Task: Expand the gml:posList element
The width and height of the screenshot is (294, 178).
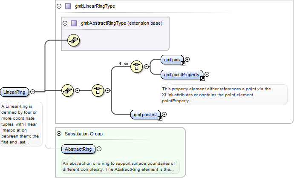Action: point(164,114)
